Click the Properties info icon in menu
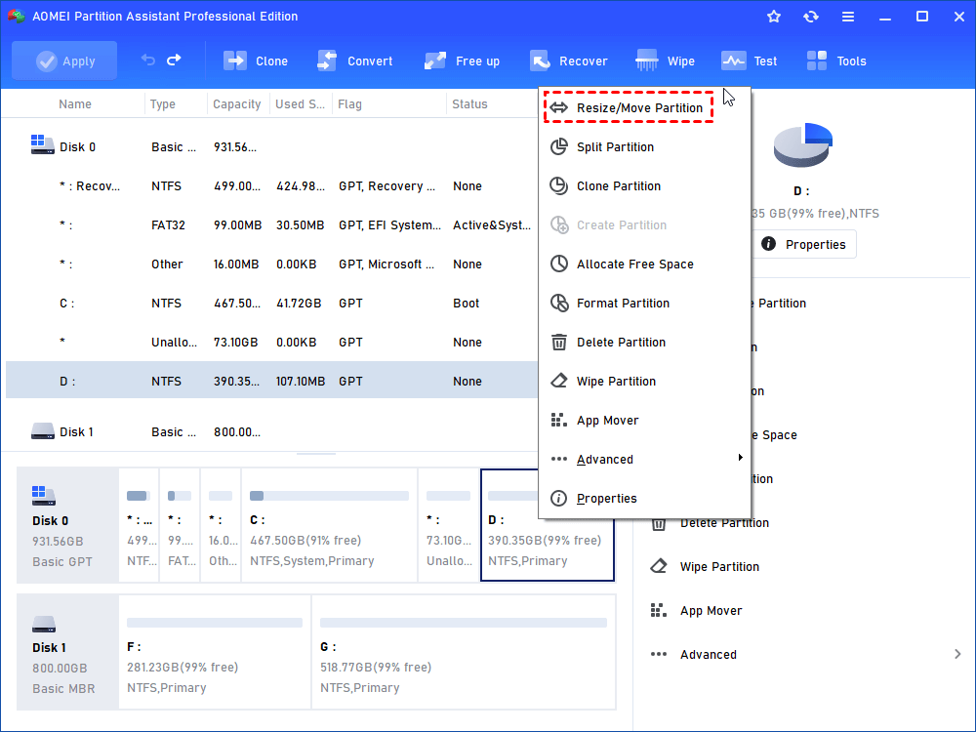 tap(559, 498)
